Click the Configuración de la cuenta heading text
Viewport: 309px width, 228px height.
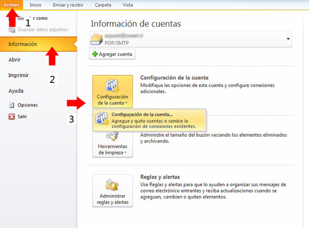tap(174, 77)
